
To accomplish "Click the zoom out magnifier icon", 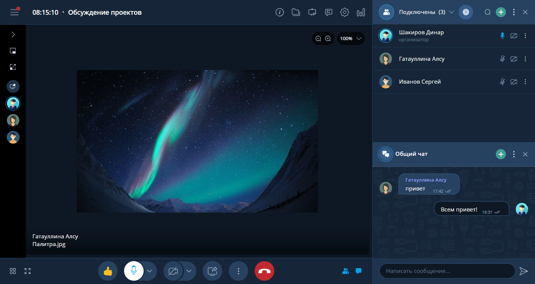I will pyautogui.click(x=318, y=38).
